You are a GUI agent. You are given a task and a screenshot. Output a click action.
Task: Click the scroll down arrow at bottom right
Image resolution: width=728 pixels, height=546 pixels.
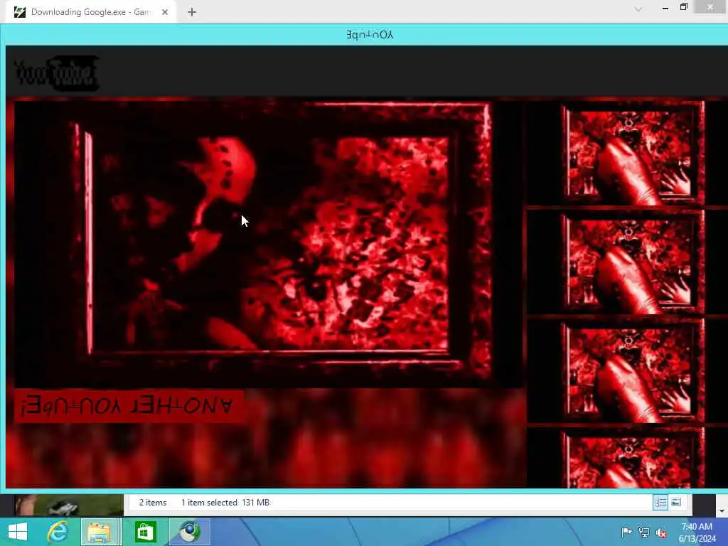[721, 510]
